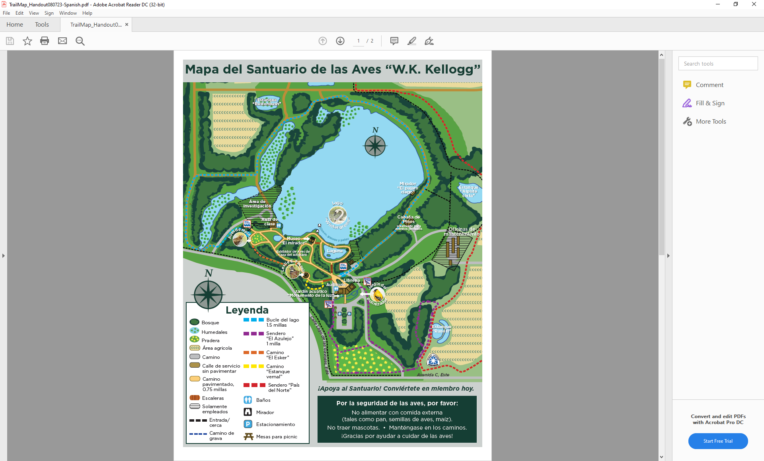Send file by email envelope icon

62,41
